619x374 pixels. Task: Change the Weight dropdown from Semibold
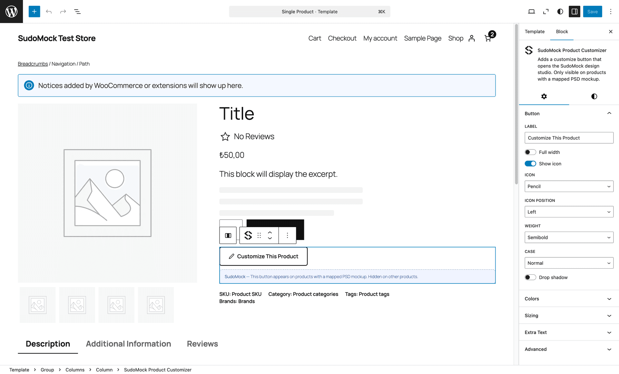[x=569, y=237]
